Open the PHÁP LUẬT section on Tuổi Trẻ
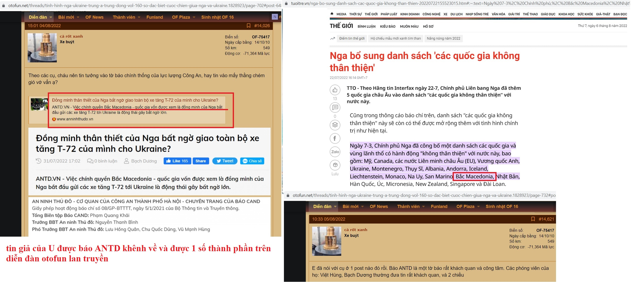The width and height of the screenshot is (631, 282). [389, 14]
